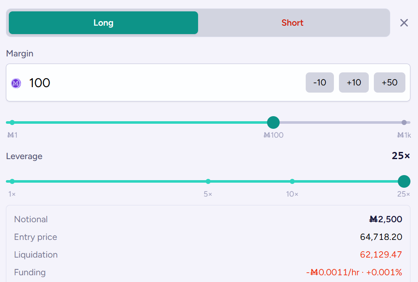The width and height of the screenshot is (418, 282).
Task: Click the mana coin icon in margin field
Action: coord(16,83)
